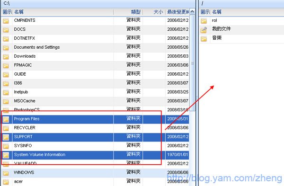Image resolution: width=284 pixels, height=186 pixels.
Task: Click the 我的文件 shared folder icon
Action: click(204, 30)
